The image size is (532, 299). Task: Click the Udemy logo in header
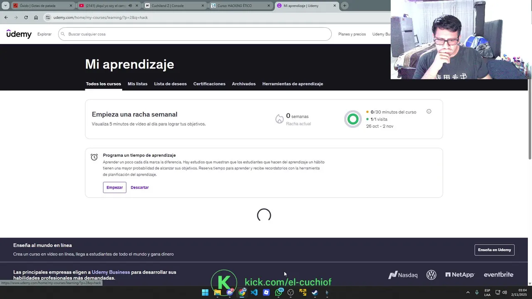[19, 34]
